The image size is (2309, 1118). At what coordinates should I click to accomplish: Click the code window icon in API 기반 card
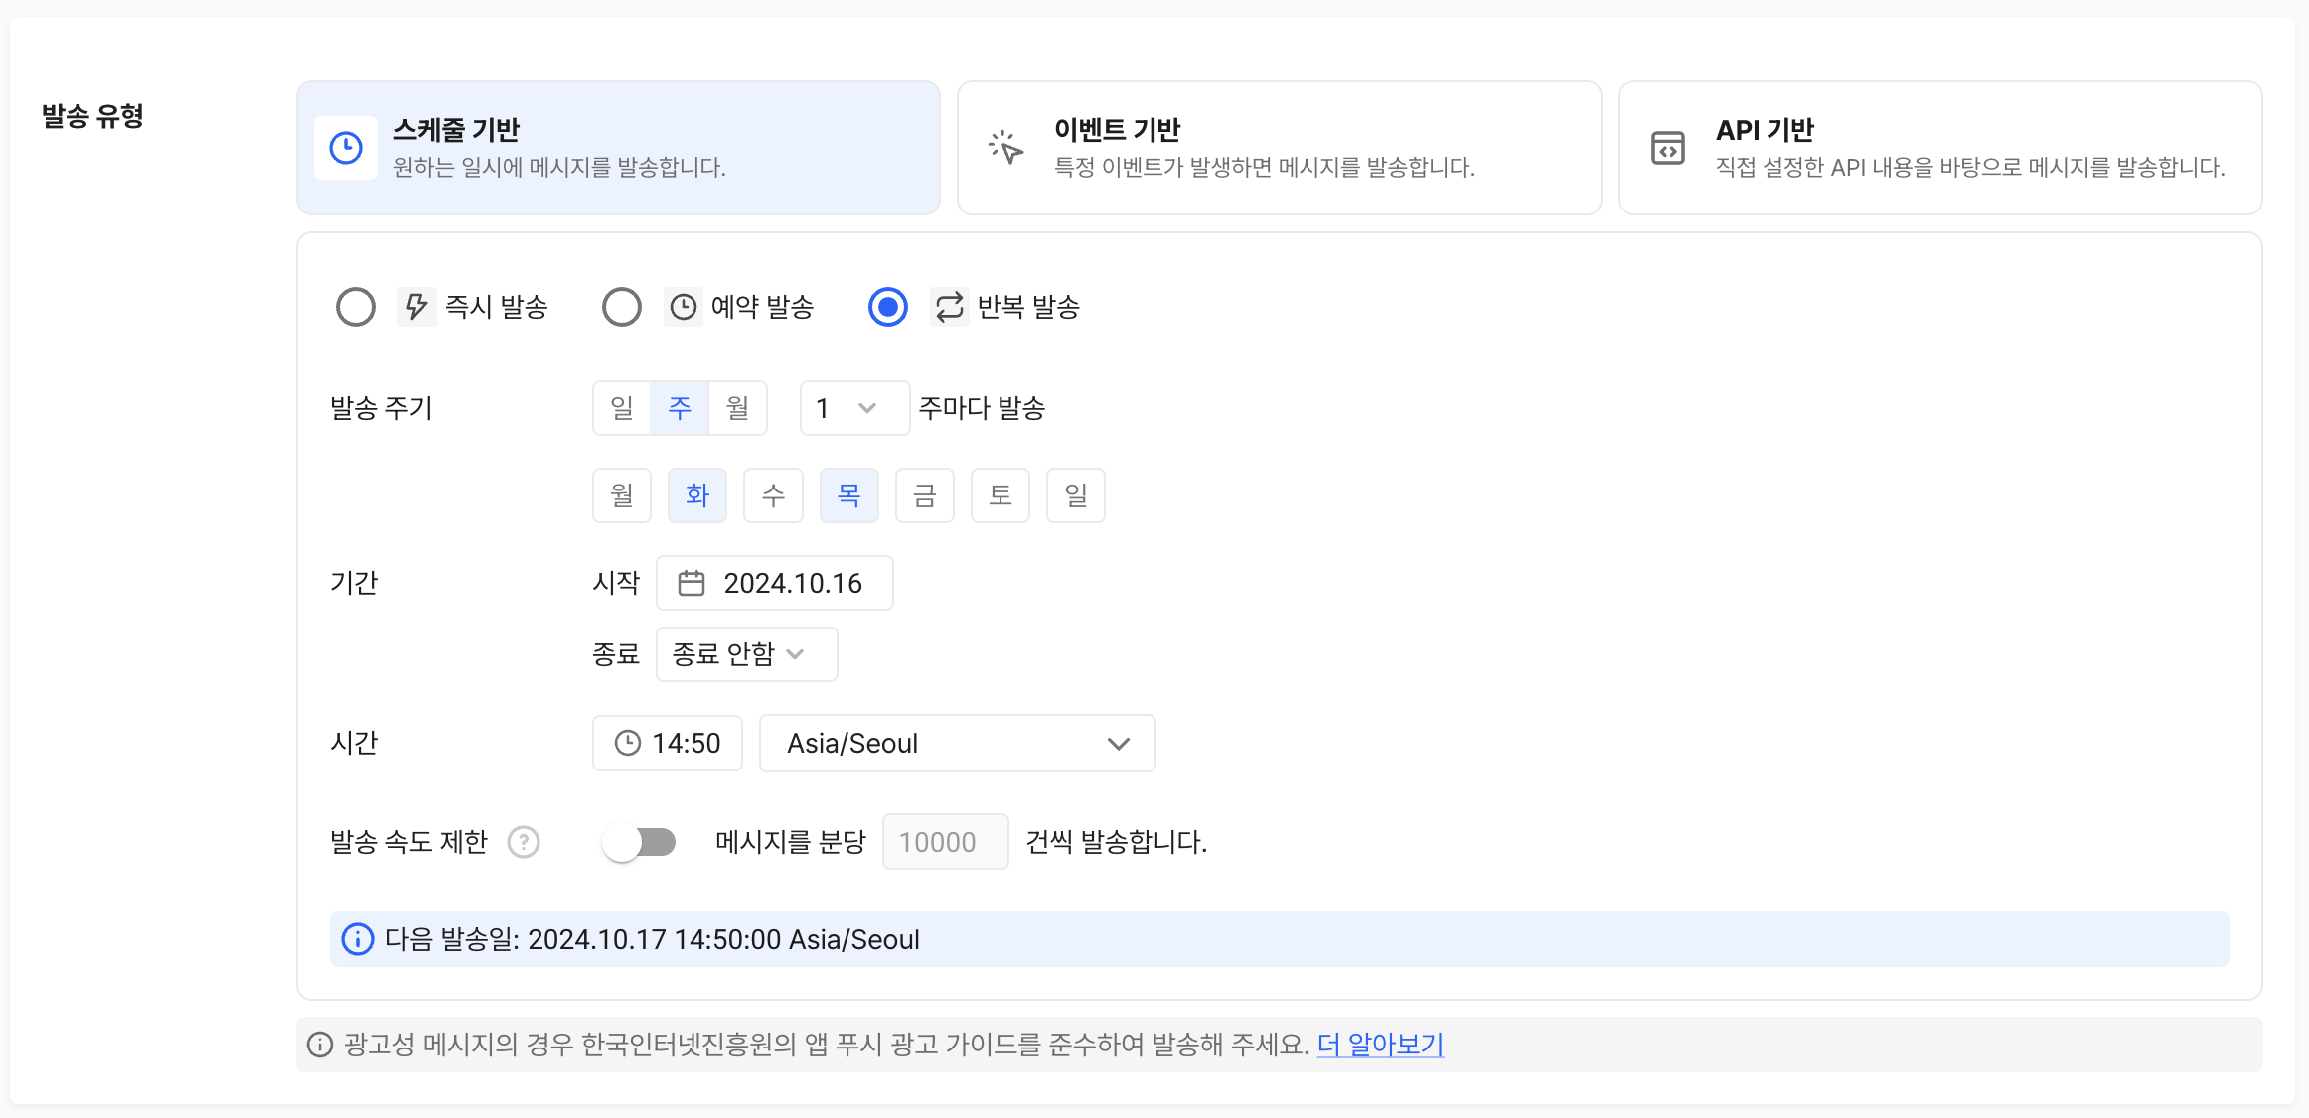[x=1667, y=148]
